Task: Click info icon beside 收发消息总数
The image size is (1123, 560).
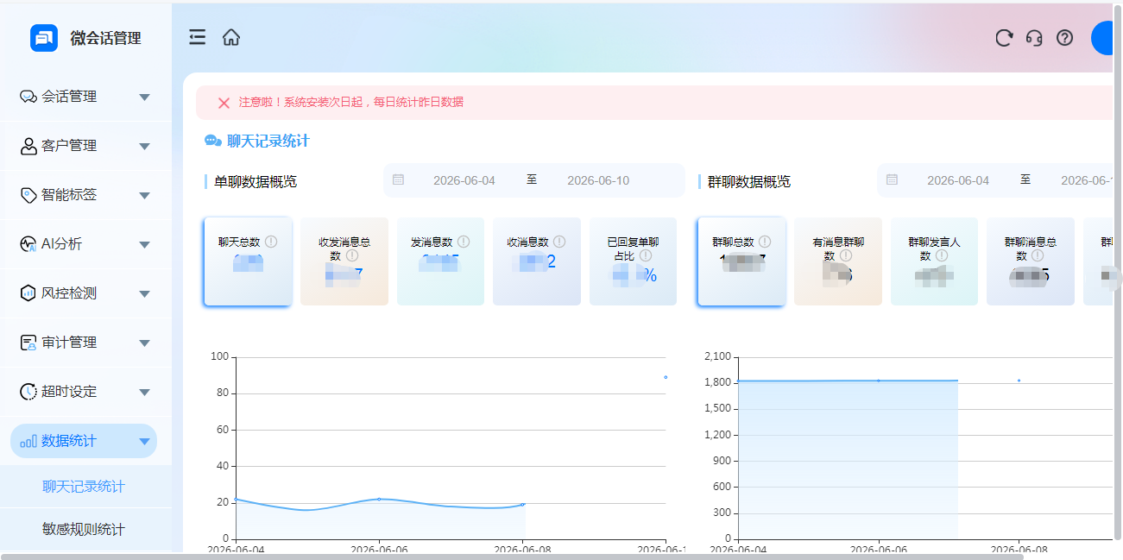Action: 352,256
